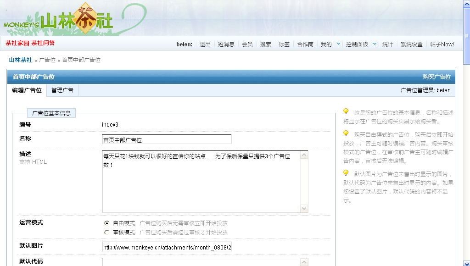This screenshot has height=266, width=470.
Task: Click 山林茶社 breadcrumb link
Action: pyautogui.click(x=21, y=60)
